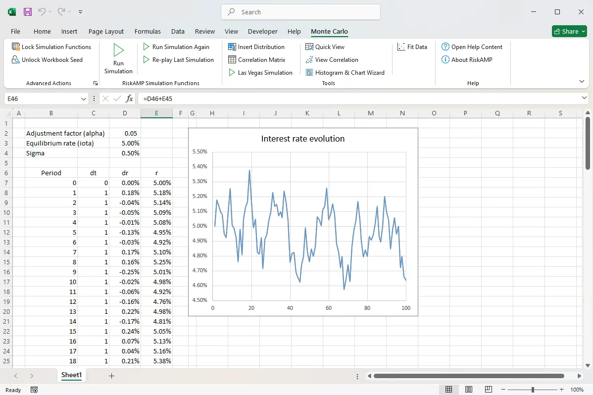Start a Las Vegas Simulation
593x395 pixels.
tap(260, 72)
